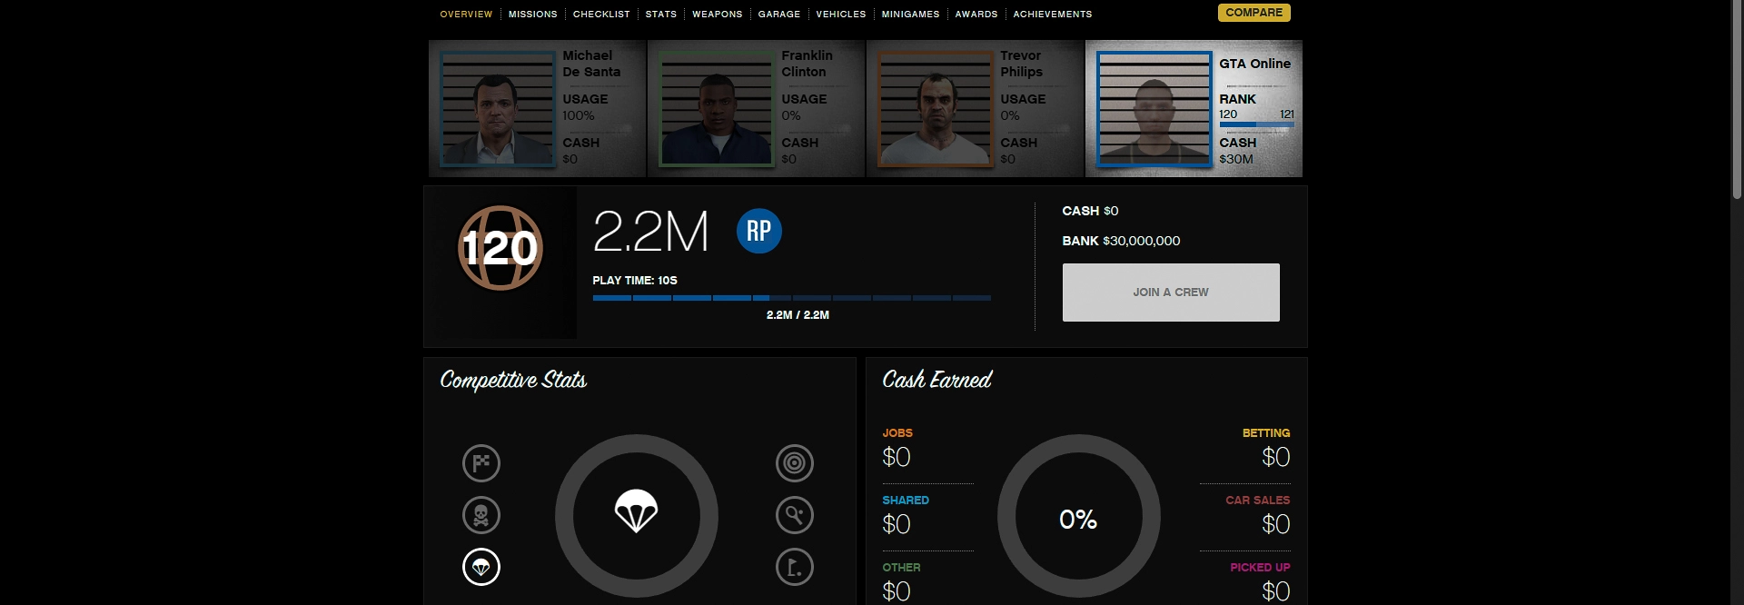Screen dimensions: 1744x605
Task: Click the GTA Online name label
Action: click(1254, 64)
